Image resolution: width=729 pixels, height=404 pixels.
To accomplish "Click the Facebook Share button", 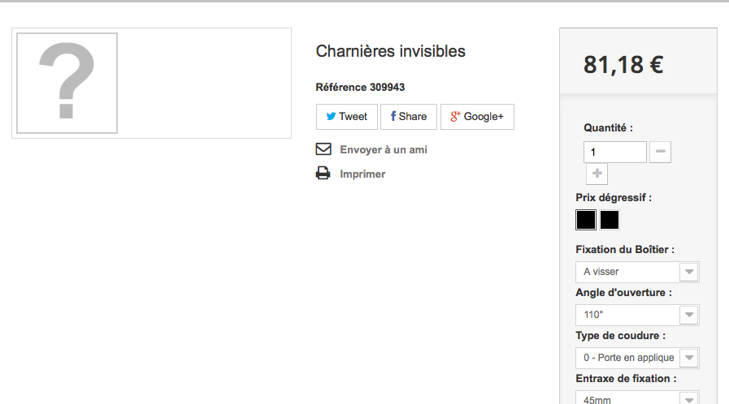I will pyautogui.click(x=409, y=117).
